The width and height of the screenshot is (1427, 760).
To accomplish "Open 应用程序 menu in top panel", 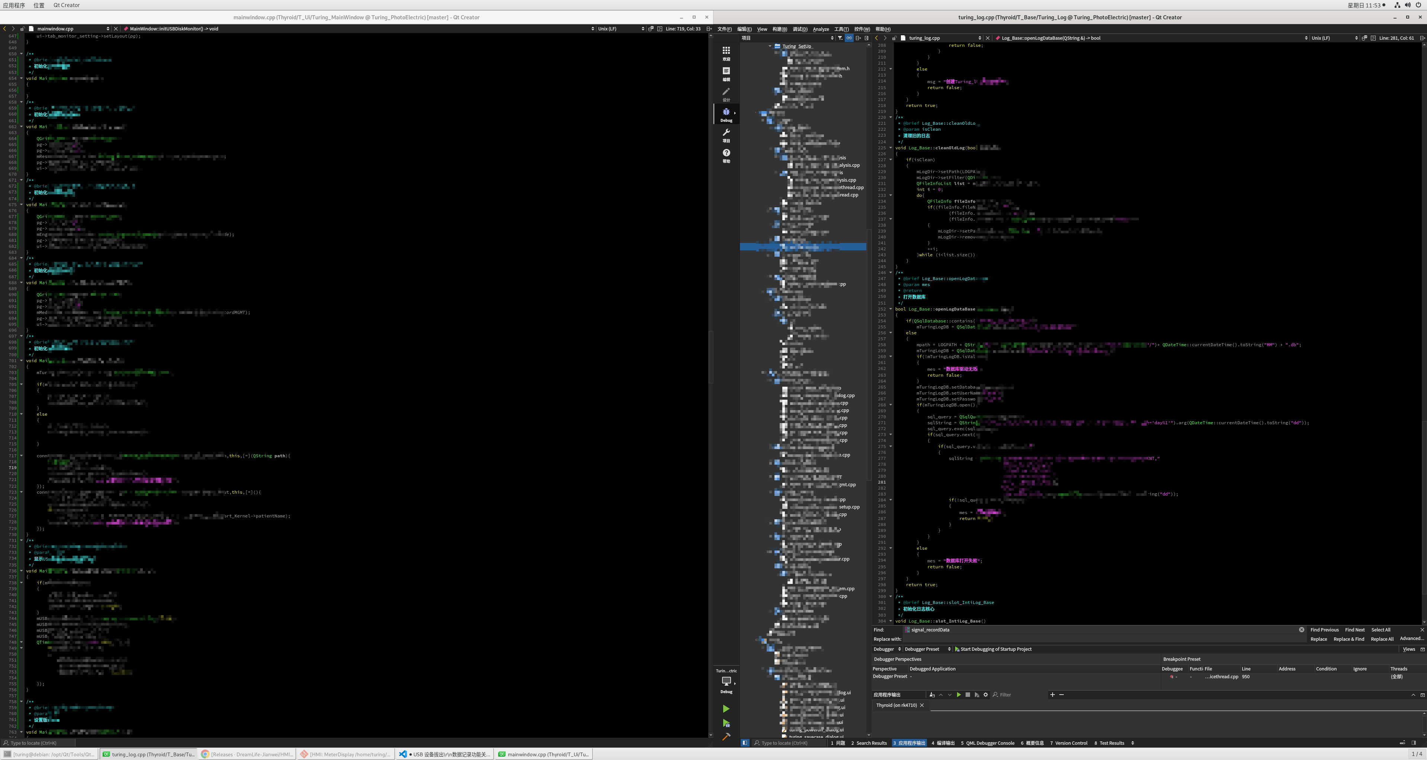I will point(14,5).
